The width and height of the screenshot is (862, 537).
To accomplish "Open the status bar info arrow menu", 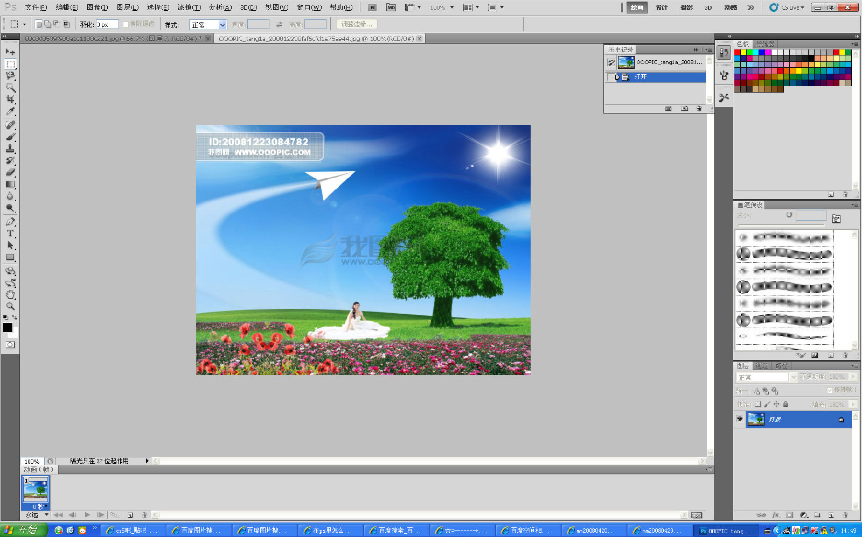I will pyautogui.click(x=147, y=461).
